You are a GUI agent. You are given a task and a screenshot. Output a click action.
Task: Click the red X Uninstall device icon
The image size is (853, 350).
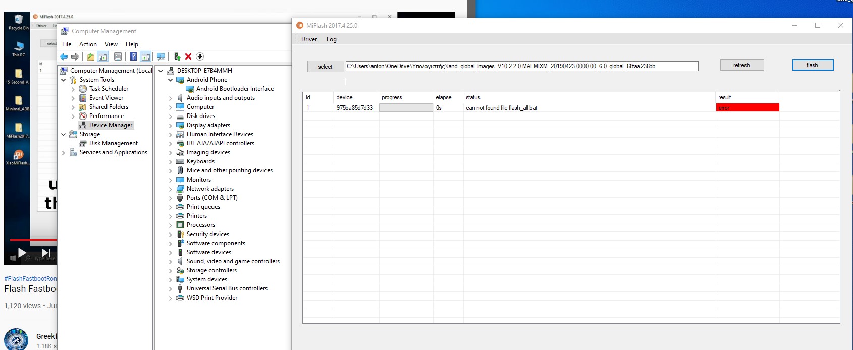(x=188, y=56)
